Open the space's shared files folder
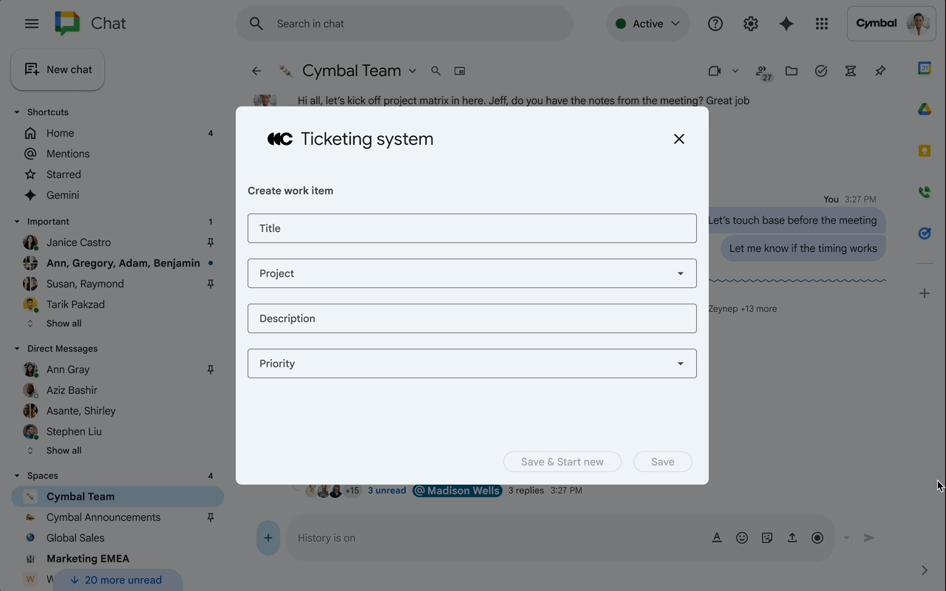 click(x=791, y=70)
